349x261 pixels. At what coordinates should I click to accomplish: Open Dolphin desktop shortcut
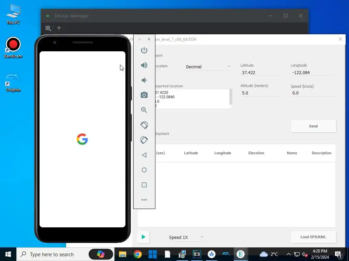pyautogui.click(x=13, y=83)
